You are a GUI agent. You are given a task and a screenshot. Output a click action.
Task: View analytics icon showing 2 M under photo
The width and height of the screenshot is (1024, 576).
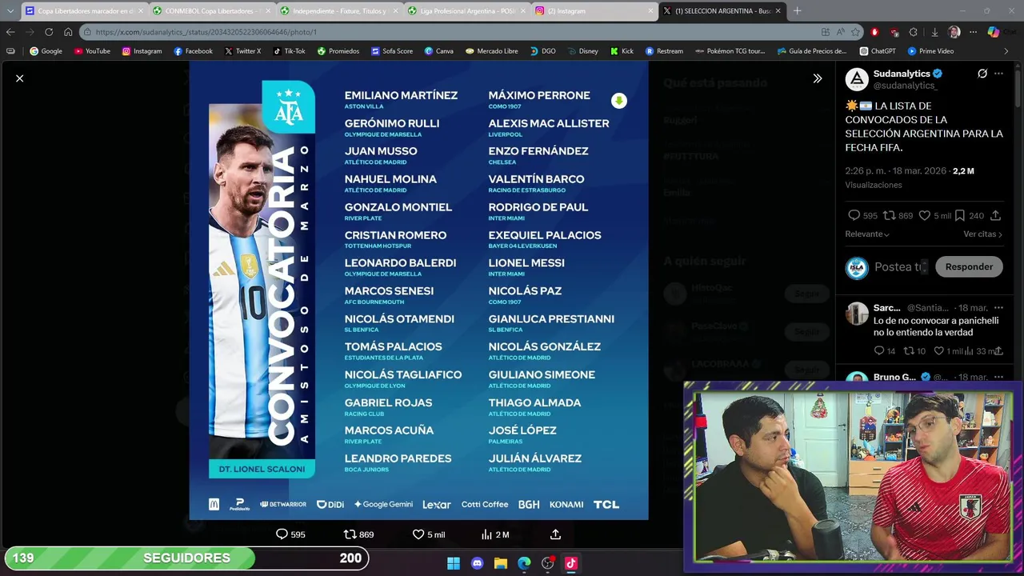point(486,534)
